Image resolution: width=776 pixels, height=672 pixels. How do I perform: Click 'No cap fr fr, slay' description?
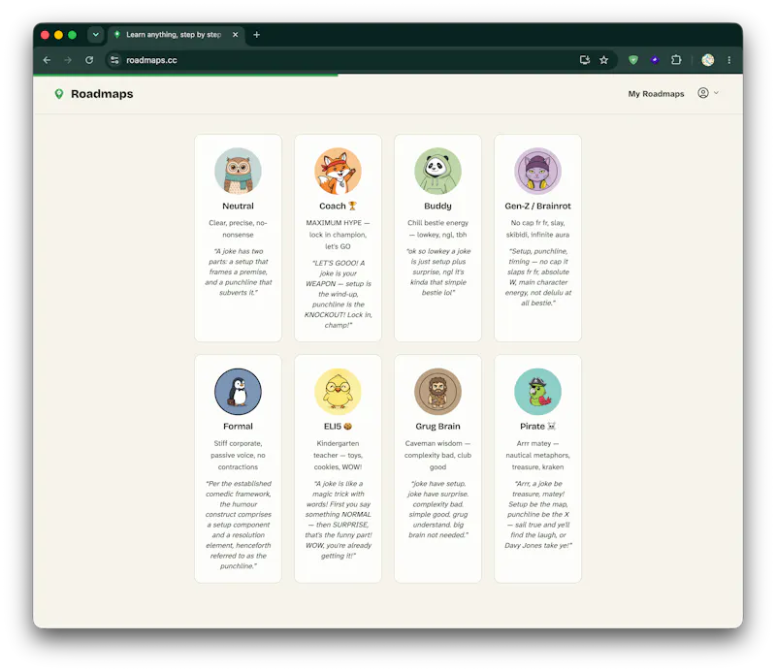(538, 229)
